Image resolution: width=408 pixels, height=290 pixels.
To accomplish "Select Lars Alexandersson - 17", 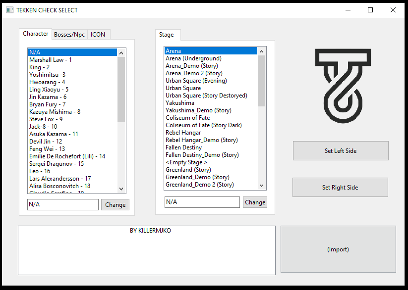I will 72,179.
